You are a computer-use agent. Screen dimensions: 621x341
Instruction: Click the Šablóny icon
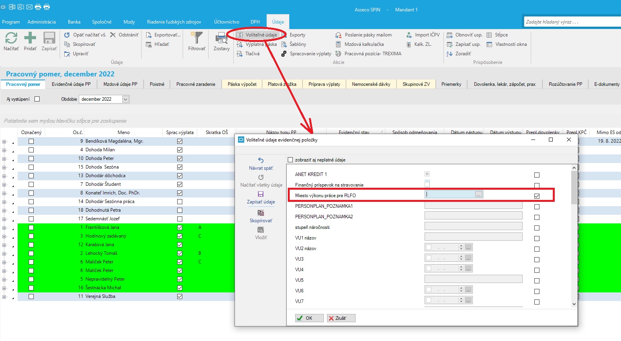(284, 44)
